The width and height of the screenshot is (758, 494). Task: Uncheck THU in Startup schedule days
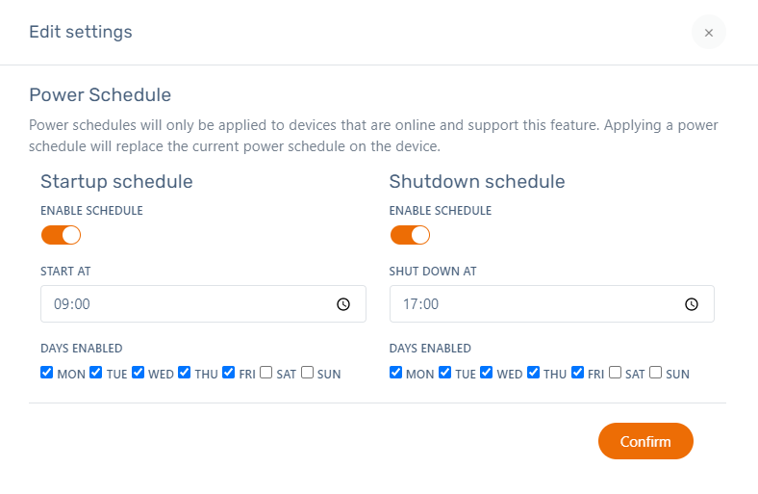[185, 373]
